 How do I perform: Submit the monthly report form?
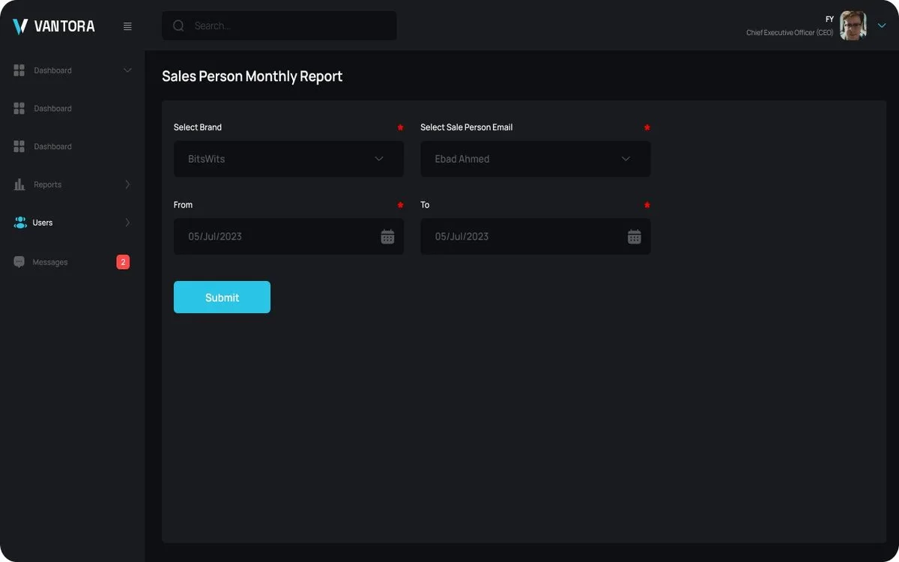222,297
